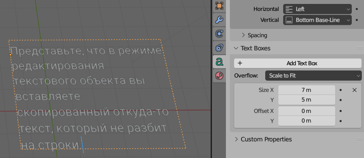
Task: Collapse the Text Boxes panel
Action: click(252, 48)
